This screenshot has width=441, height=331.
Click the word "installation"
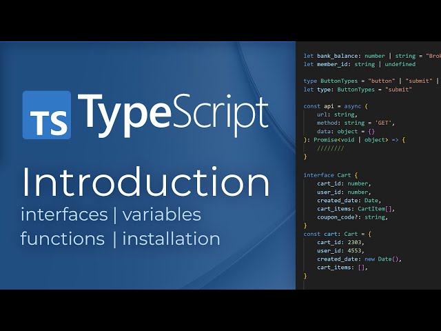pyautogui.click(x=171, y=239)
